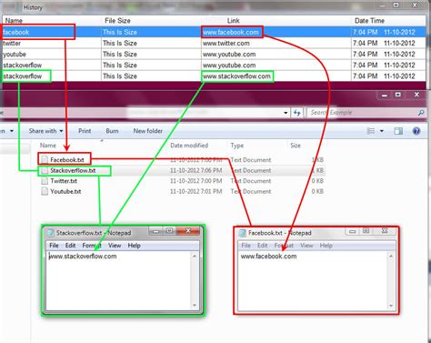Create a New folder from toolbar
The image size is (431, 343).
click(148, 131)
